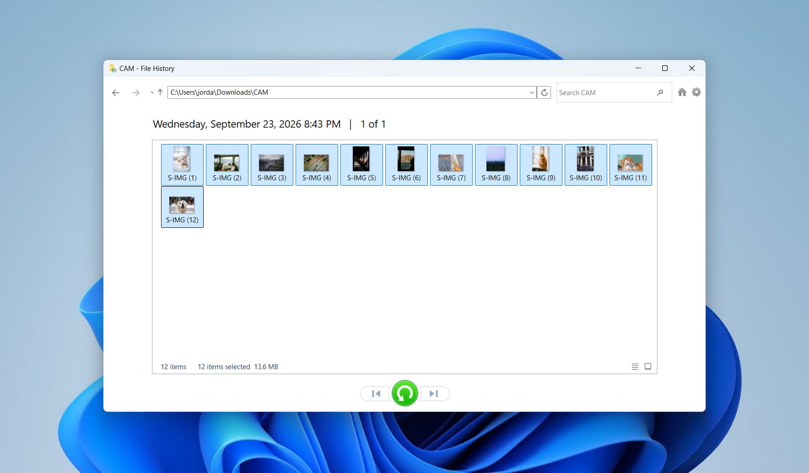Viewport: 809px width, 473px height.
Task: Click the '13.6 MB' size text
Action: 266,367
